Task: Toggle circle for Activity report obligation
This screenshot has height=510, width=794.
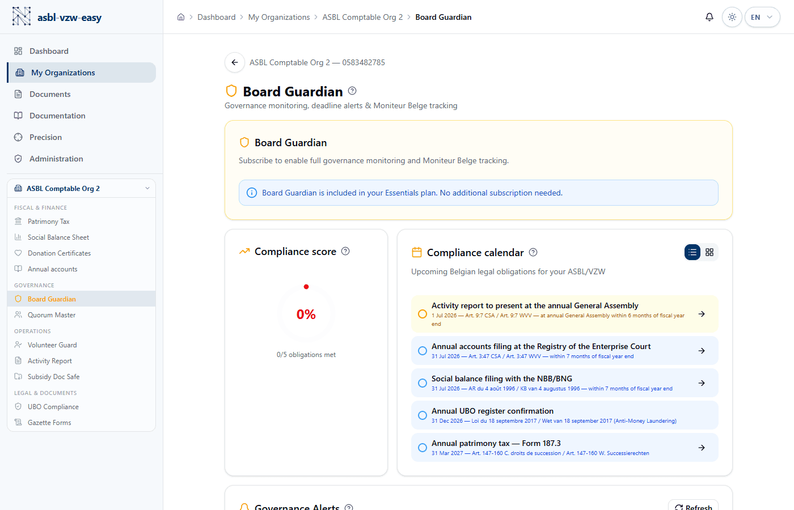Action: click(423, 314)
